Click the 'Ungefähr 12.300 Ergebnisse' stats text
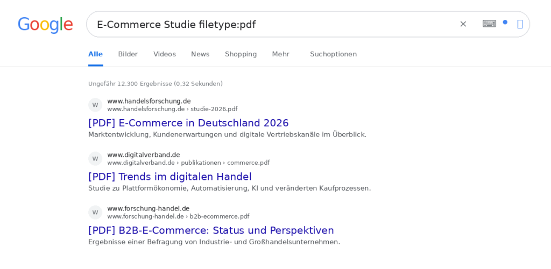Image resolution: width=551 pixels, height=269 pixels. click(x=156, y=84)
